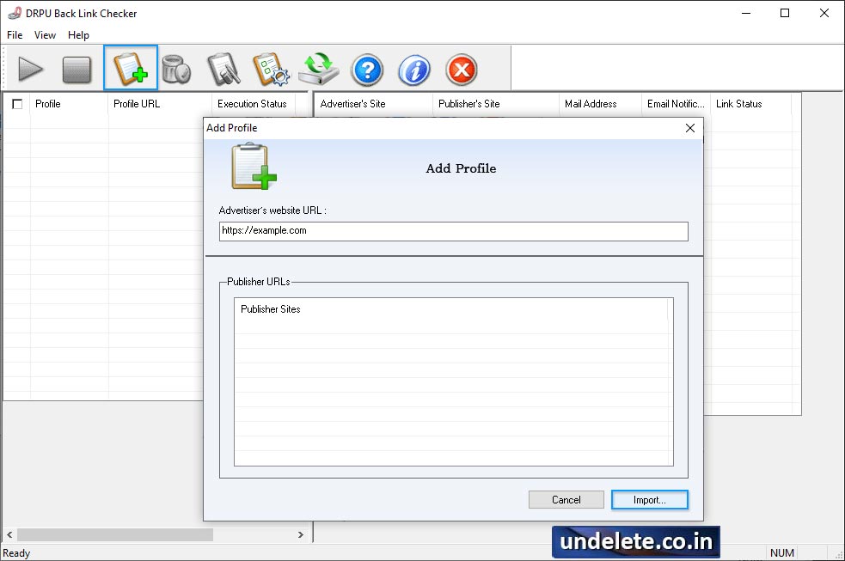Click the Import button

(x=649, y=499)
